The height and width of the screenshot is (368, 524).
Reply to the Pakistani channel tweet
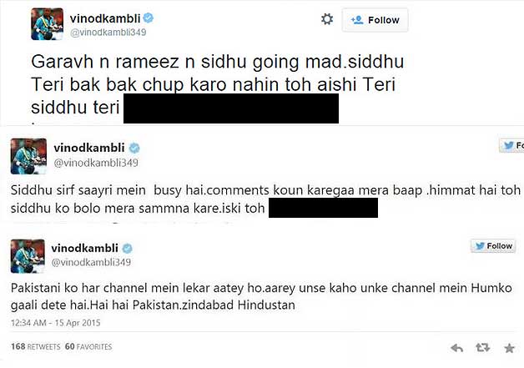pos(456,348)
